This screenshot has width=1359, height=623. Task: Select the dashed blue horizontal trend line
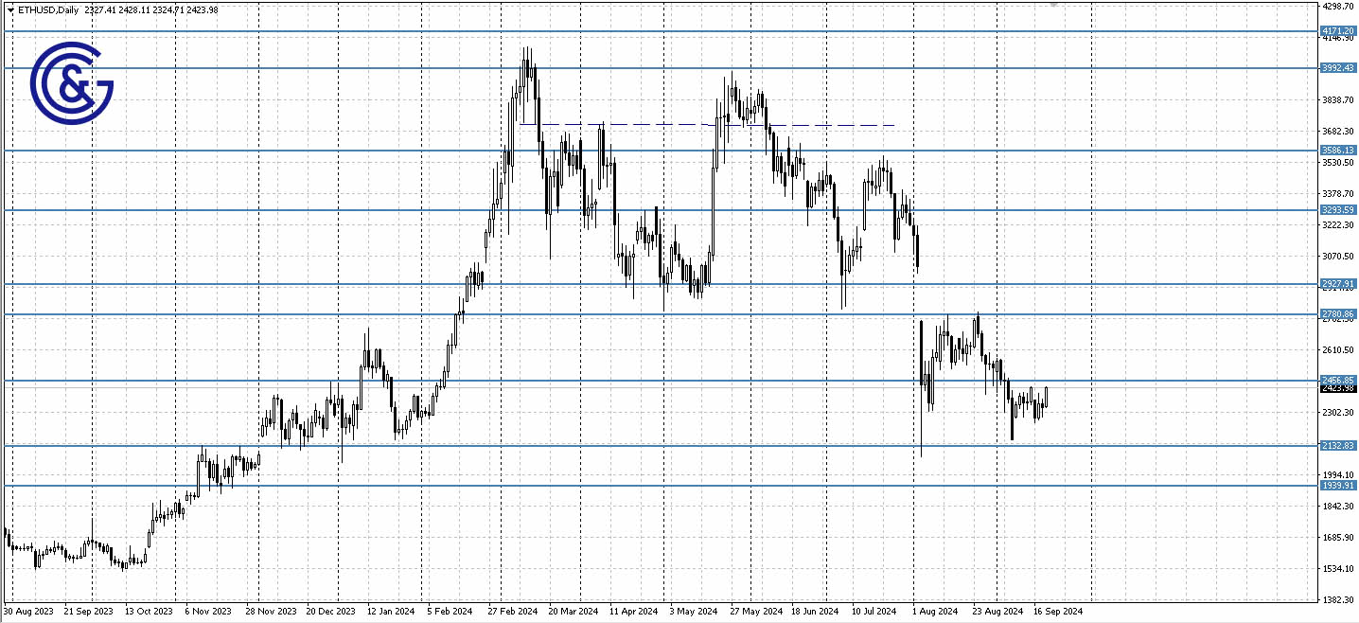(x=804, y=125)
